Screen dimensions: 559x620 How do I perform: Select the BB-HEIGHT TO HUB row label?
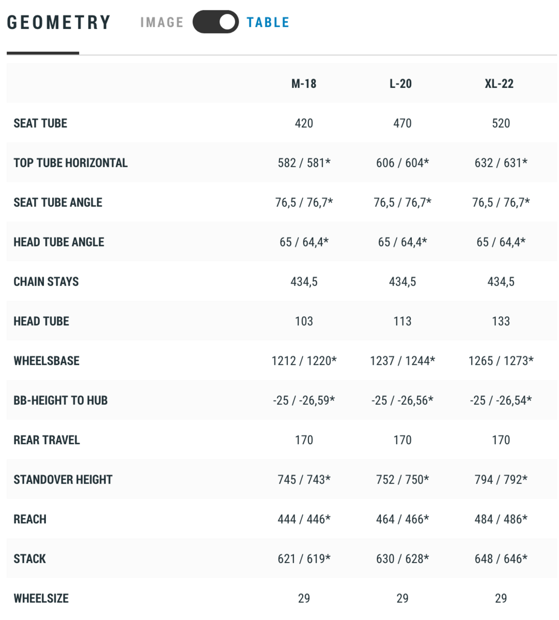pyautogui.click(x=60, y=400)
